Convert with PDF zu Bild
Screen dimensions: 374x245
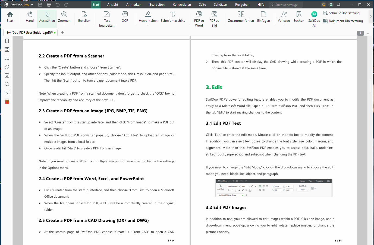pyautogui.click(x=214, y=19)
